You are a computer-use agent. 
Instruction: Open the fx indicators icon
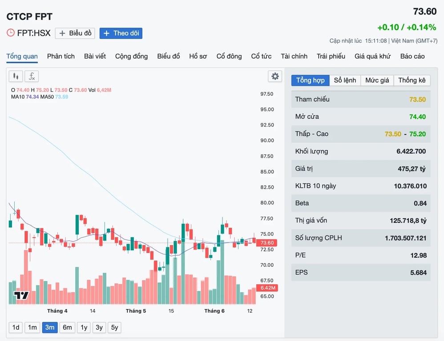32,76
